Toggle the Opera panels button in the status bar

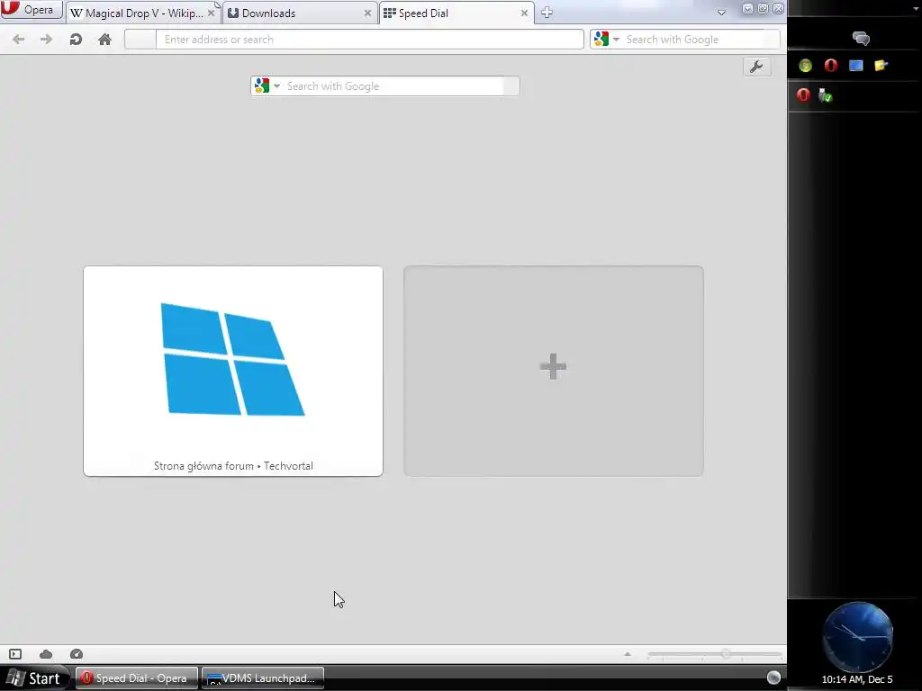click(15, 654)
